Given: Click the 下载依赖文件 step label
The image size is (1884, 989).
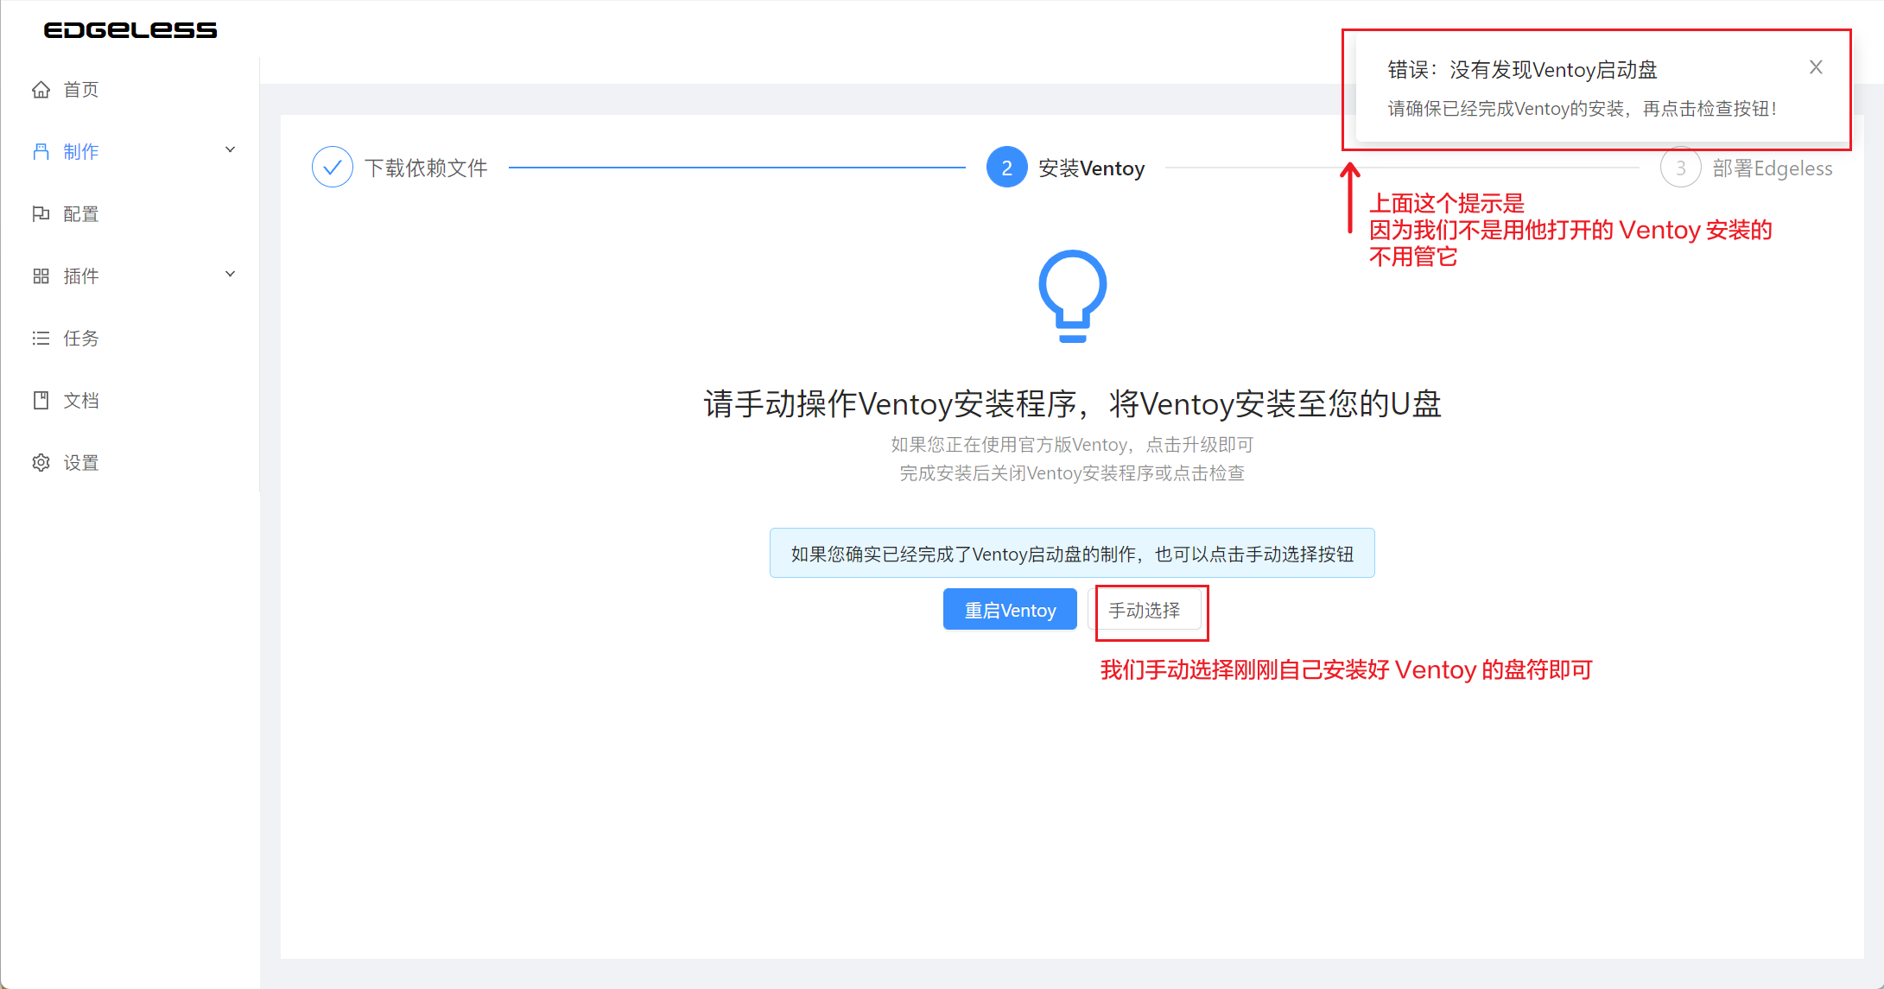Looking at the screenshot, I should [x=426, y=168].
